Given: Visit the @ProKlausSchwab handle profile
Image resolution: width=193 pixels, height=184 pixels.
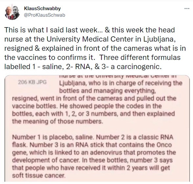Looking at the screenshot, I should [x=44, y=15].
